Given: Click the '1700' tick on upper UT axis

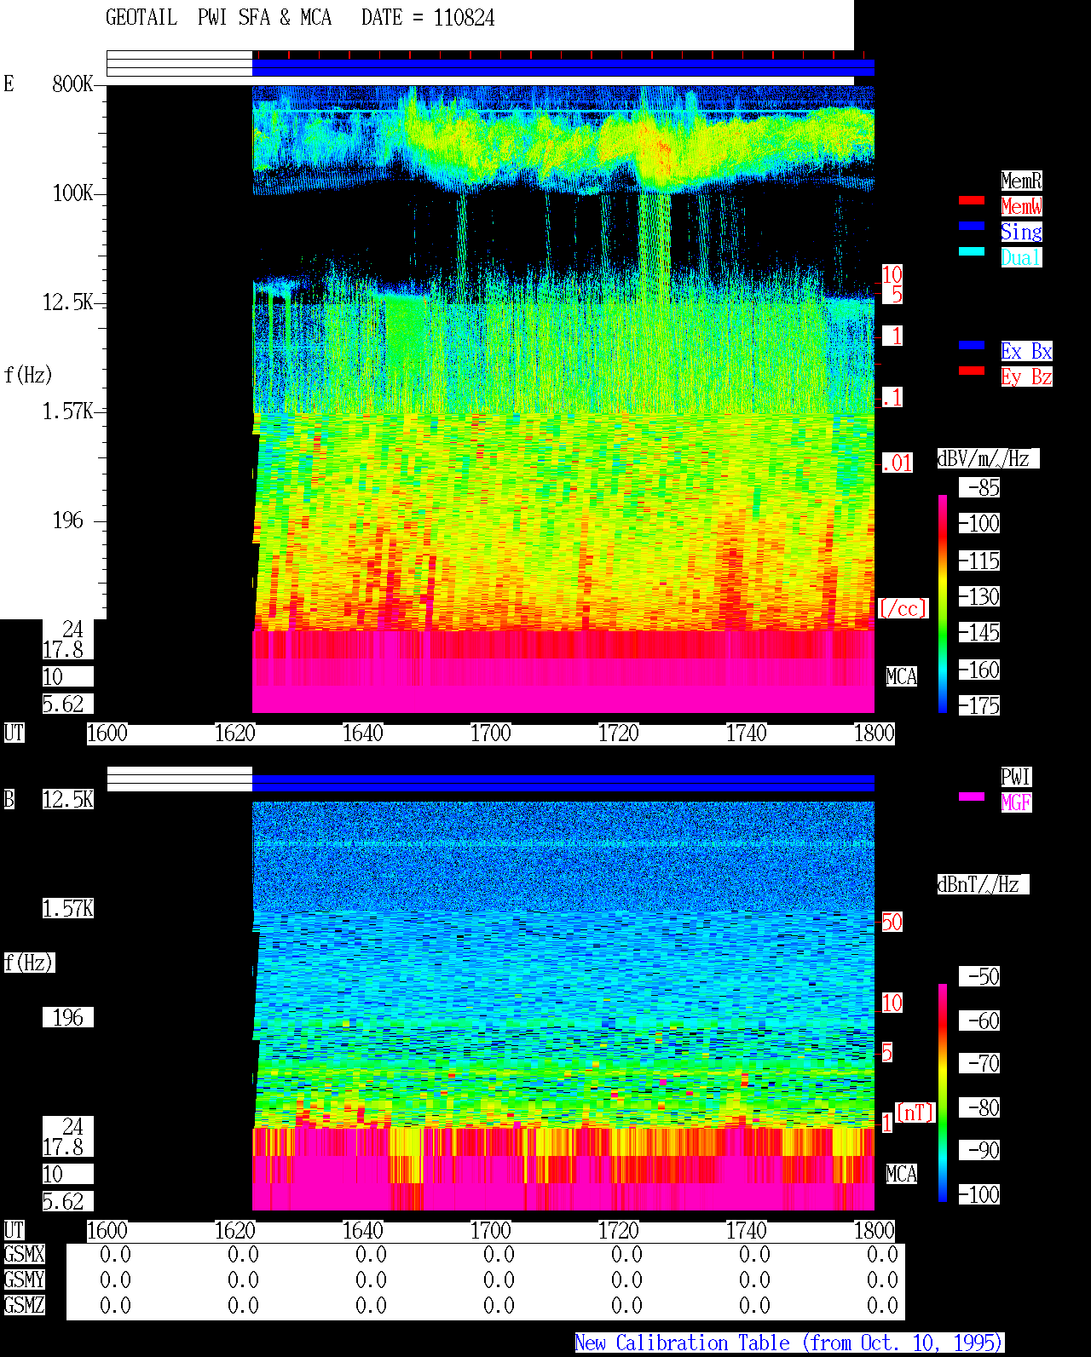Looking at the screenshot, I should [x=491, y=733].
